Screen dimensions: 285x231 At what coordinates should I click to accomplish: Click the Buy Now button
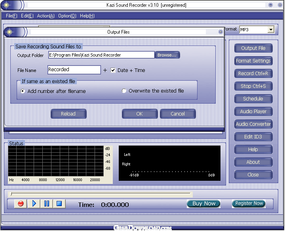[x=203, y=204]
